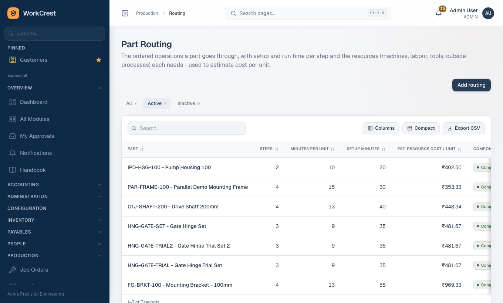
Task: Open the Columns chooser button
Action: [x=381, y=128]
